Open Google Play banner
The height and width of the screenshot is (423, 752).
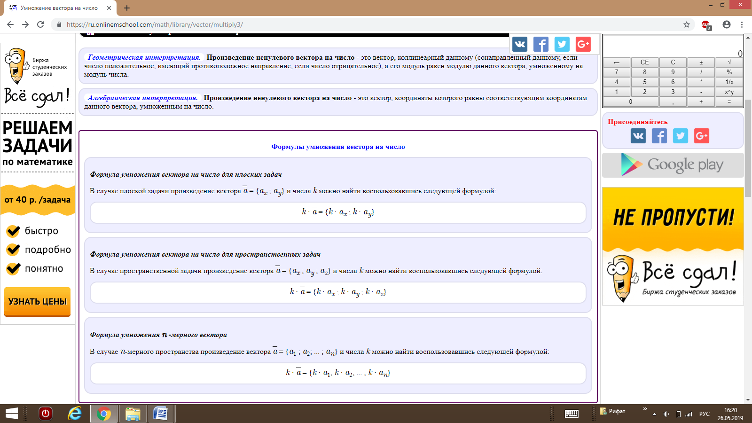[x=673, y=165]
